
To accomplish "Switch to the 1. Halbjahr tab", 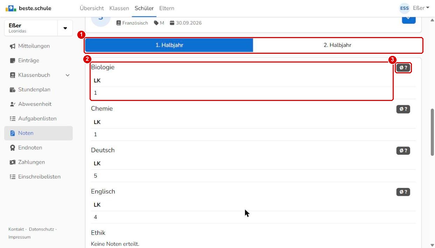I will point(169,45).
